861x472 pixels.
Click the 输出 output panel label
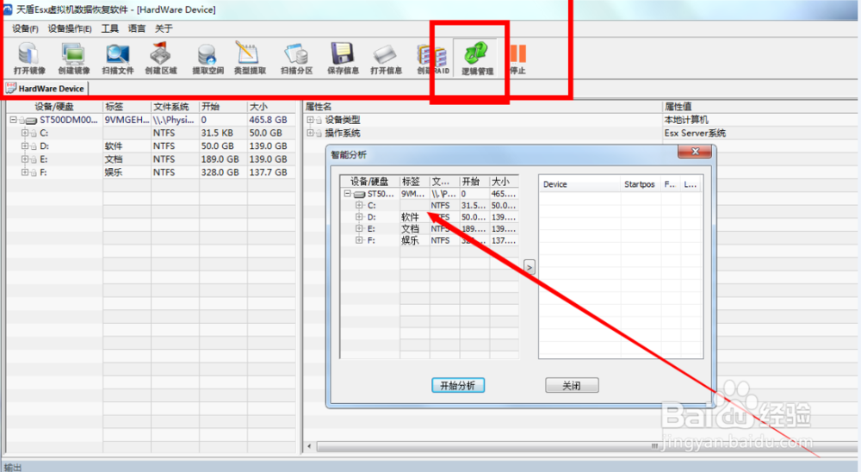point(13,467)
